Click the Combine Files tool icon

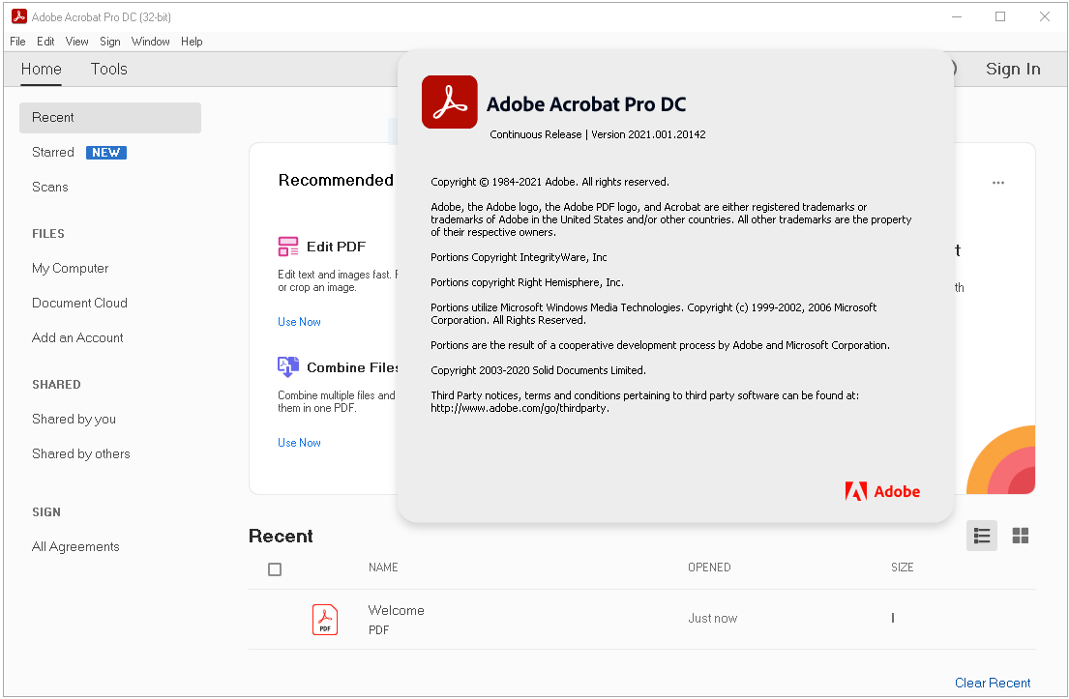(x=287, y=367)
